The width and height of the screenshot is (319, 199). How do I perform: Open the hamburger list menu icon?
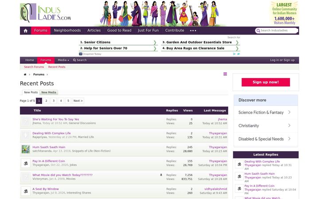coord(225,74)
